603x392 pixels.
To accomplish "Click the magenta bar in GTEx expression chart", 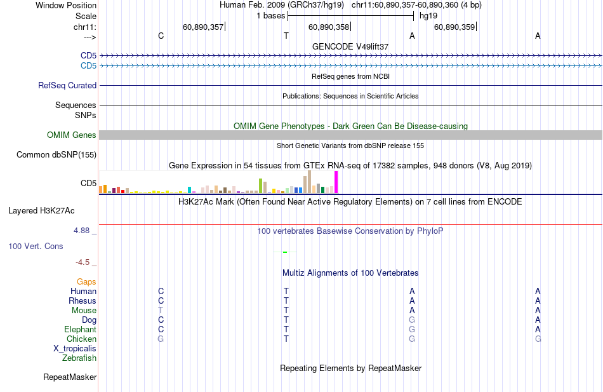I will pos(336,182).
